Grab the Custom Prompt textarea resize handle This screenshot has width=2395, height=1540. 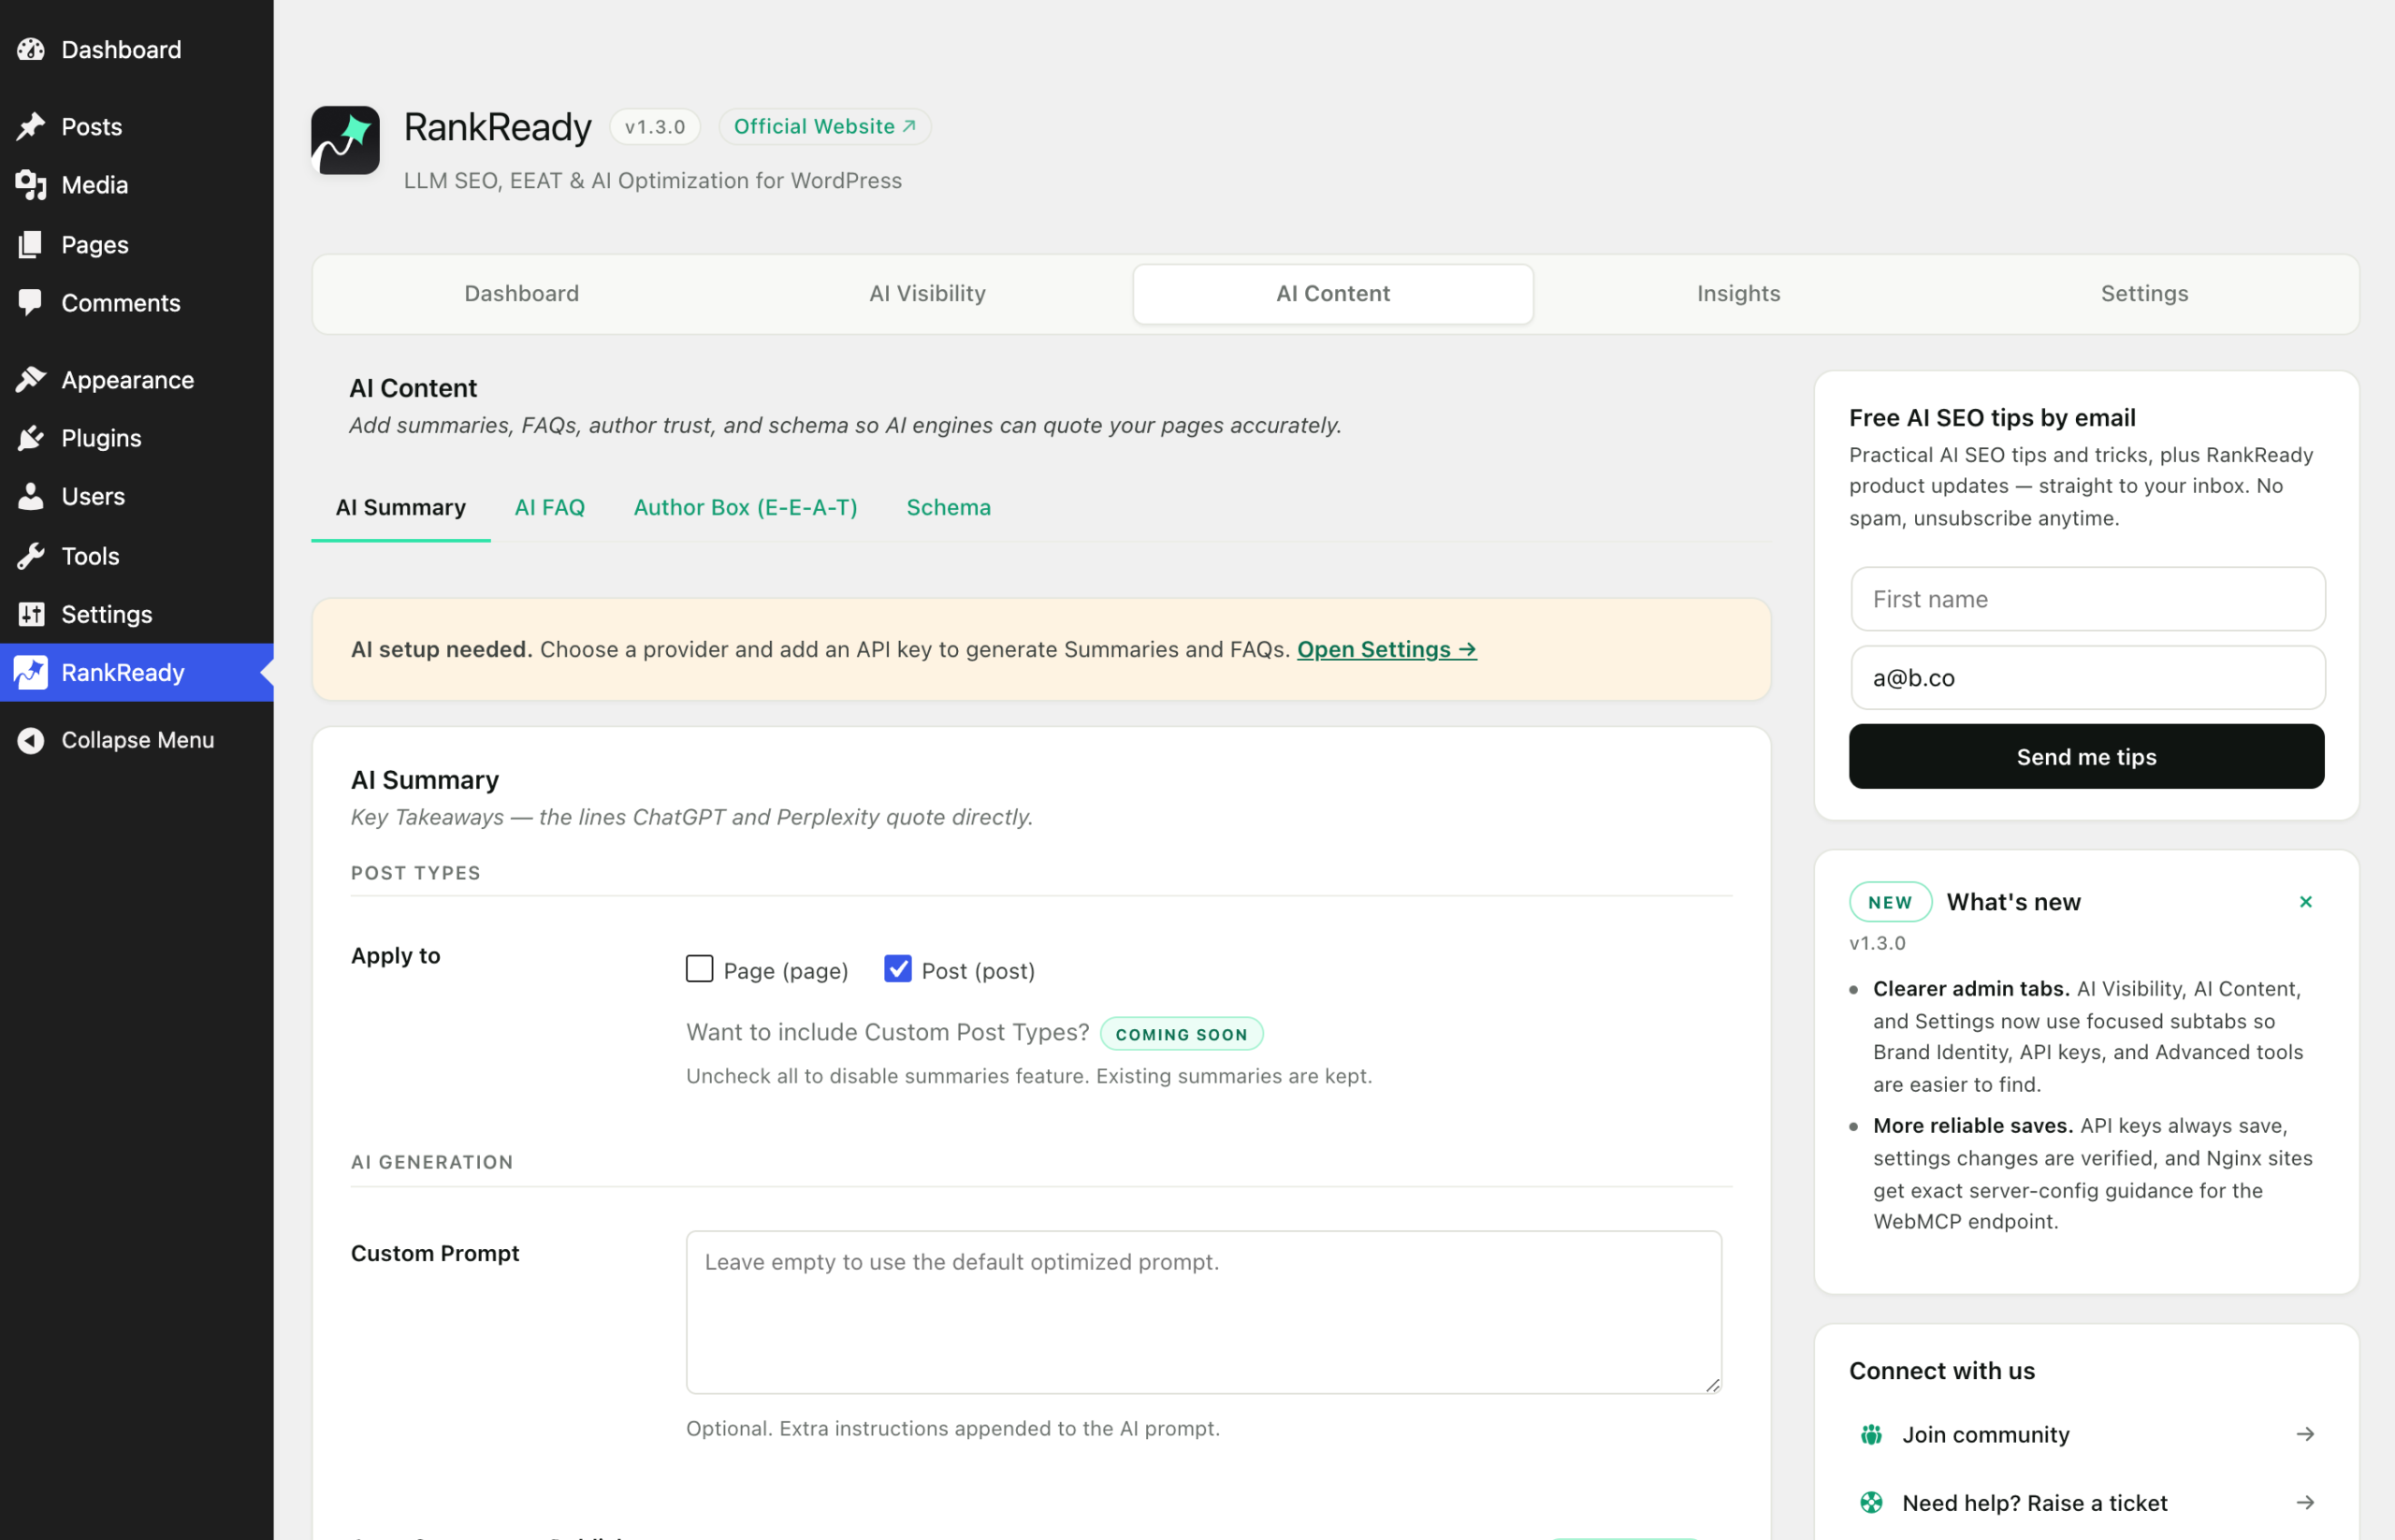click(x=1712, y=1385)
